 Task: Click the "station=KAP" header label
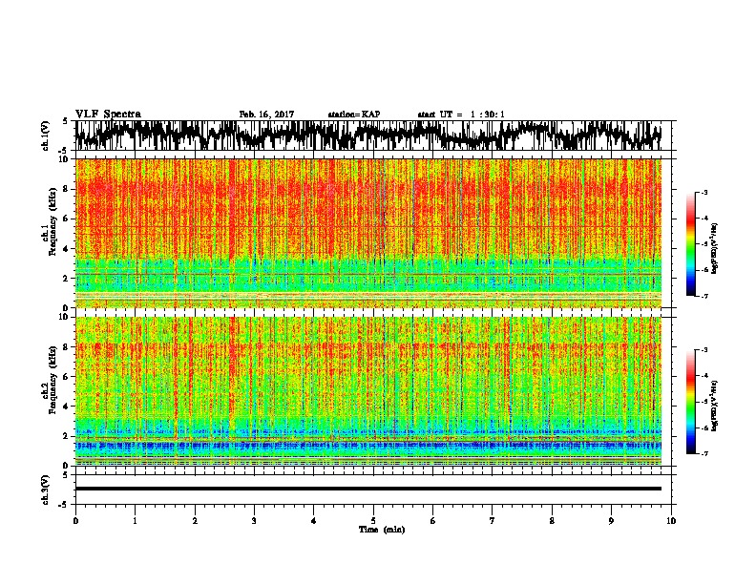354,115
